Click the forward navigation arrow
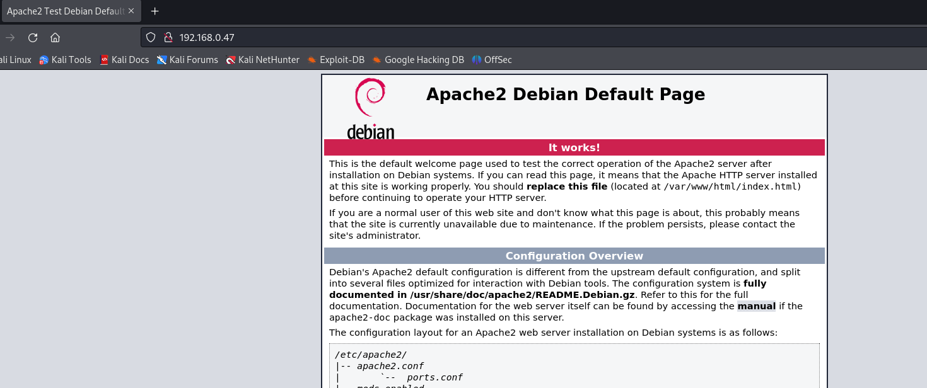This screenshot has width=927, height=388. coord(10,37)
